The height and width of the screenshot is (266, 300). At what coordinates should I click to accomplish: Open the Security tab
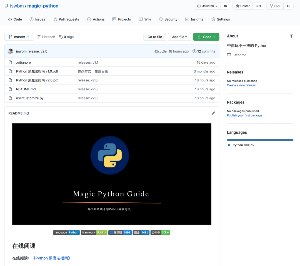168,19
